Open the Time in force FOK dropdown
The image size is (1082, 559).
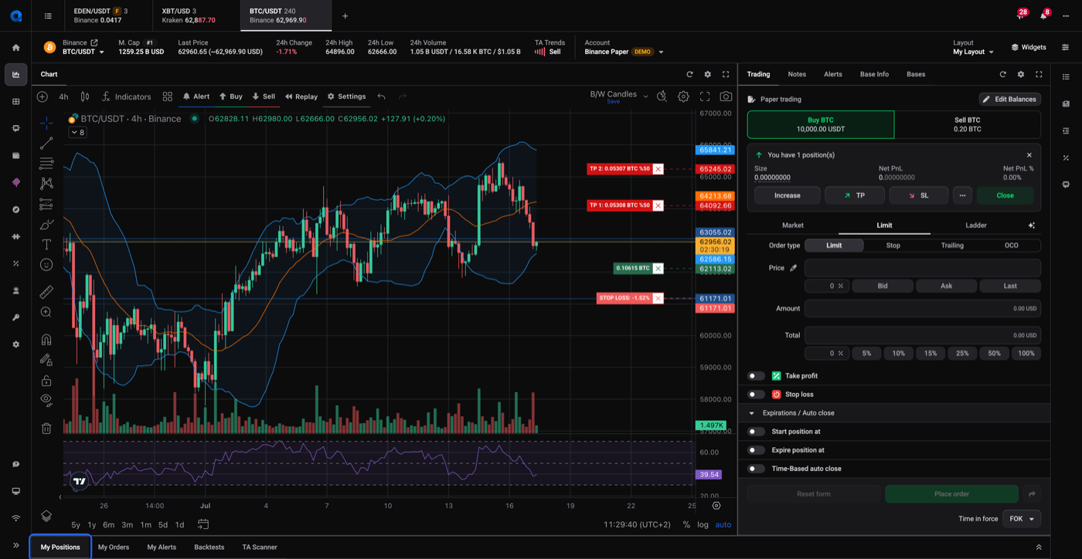click(x=1022, y=519)
